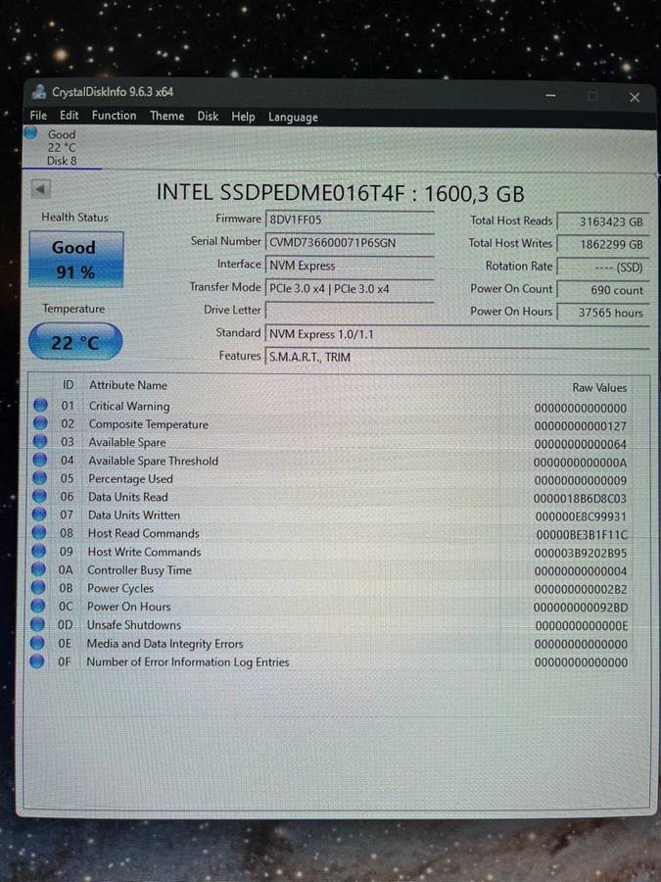The image size is (661, 882).
Task: Close the CrystalDiskInfo window
Action: point(635,97)
